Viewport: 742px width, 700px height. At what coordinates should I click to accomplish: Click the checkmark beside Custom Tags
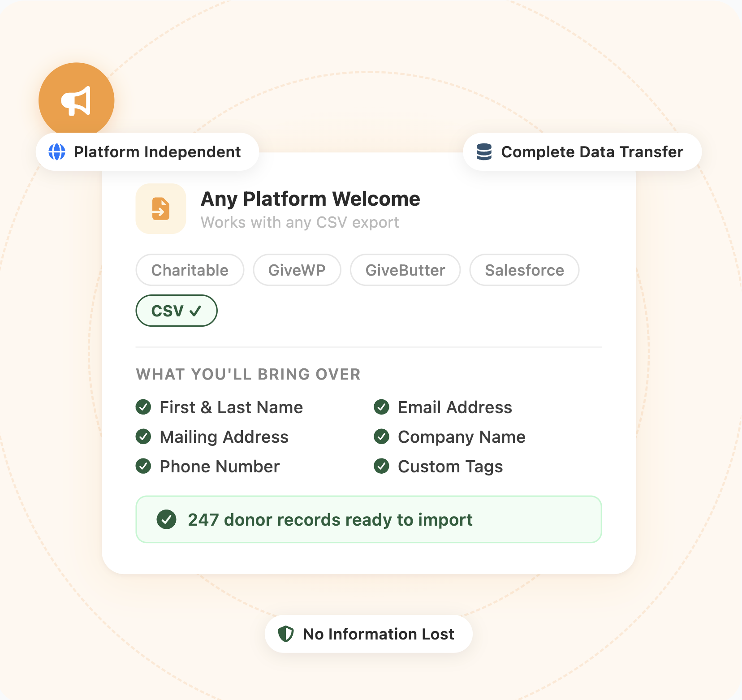(x=382, y=466)
